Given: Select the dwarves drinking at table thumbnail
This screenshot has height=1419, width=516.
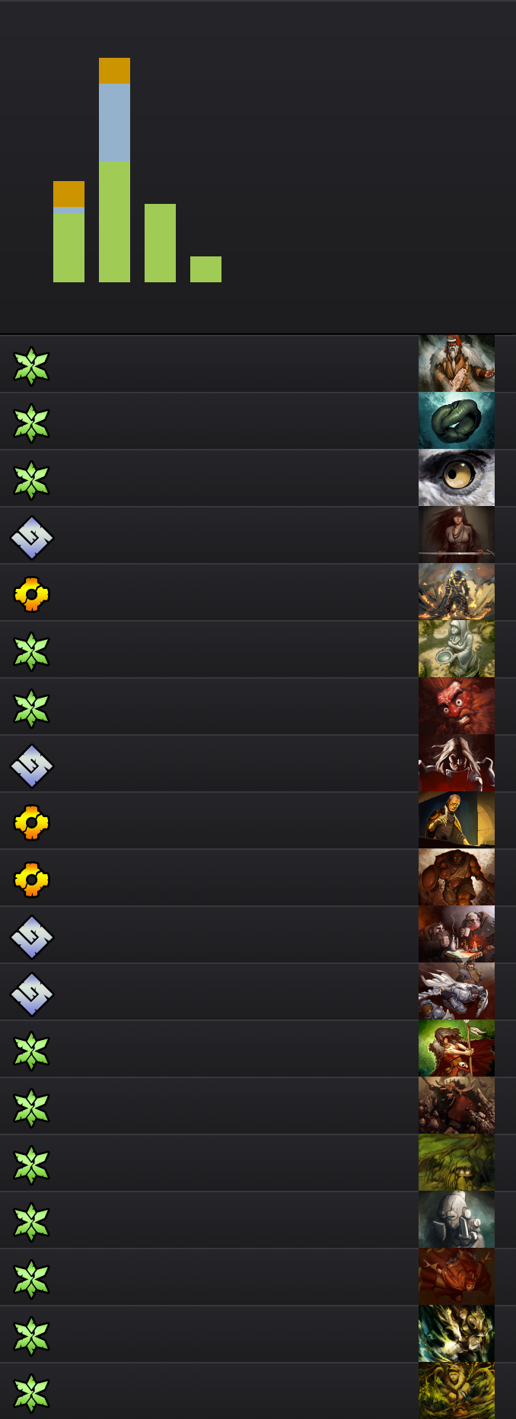Looking at the screenshot, I should [457, 934].
